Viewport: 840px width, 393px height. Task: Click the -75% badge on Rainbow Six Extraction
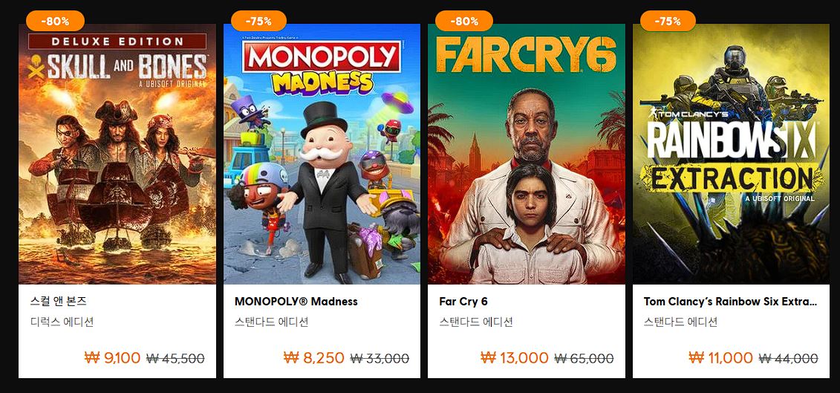click(x=668, y=21)
